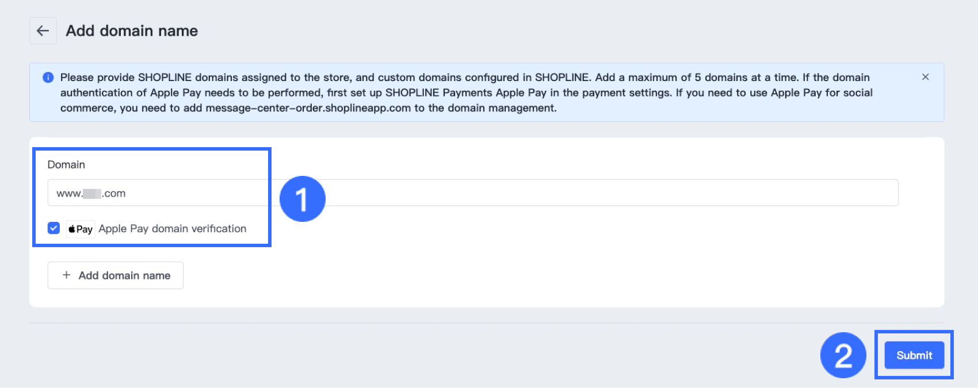Click the plus icon in Add domain name
This screenshot has width=978, height=388.
66,275
